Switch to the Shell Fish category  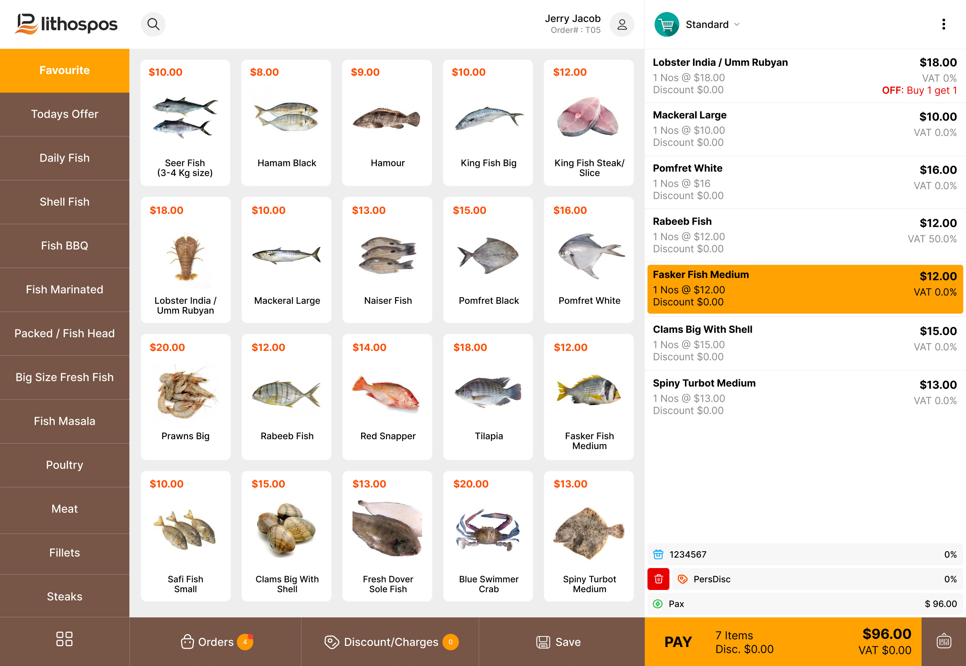(64, 202)
